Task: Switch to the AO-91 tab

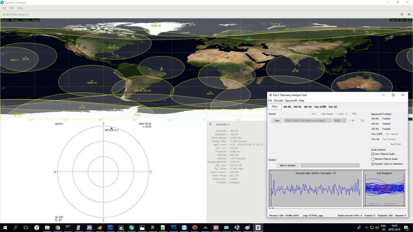Action: [x=297, y=107]
